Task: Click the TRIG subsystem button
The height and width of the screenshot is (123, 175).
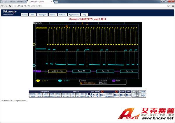Action: 40,94
